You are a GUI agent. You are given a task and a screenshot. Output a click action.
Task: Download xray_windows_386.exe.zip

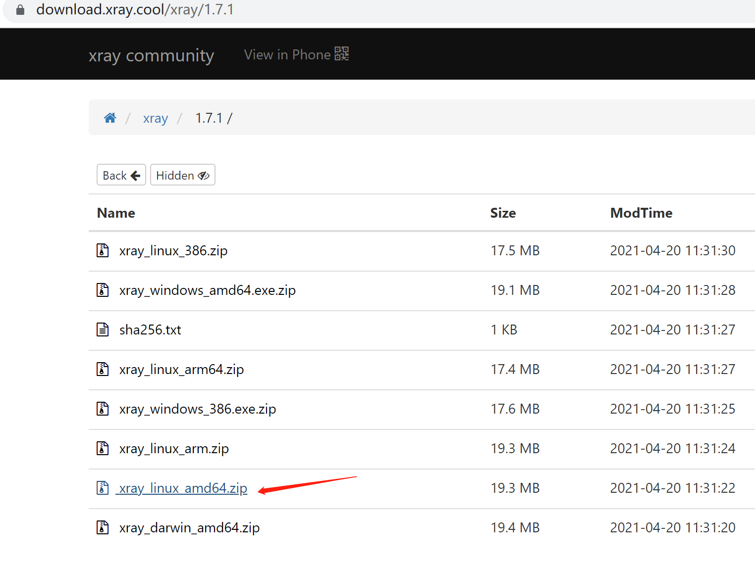coord(198,409)
